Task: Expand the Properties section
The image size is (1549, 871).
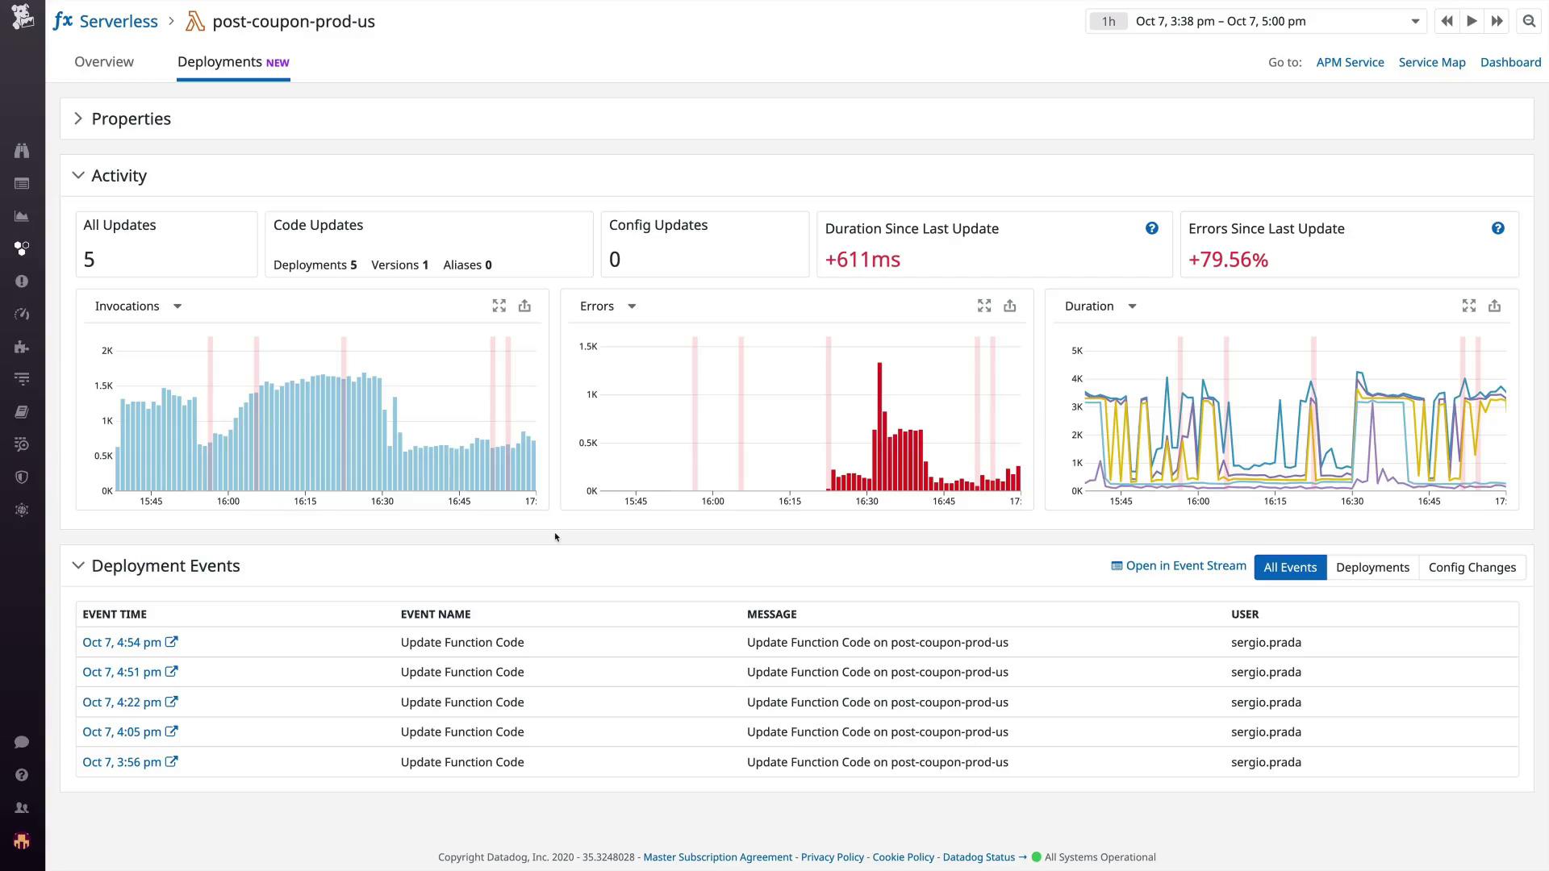Action: click(78, 119)
